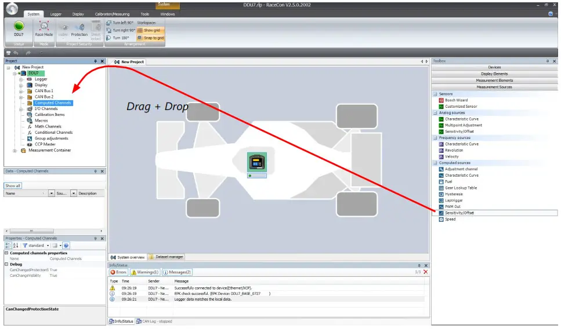Viewport: 561px width, 329px height.
Task: Toggle the Messages(2) filter in Info/Status
Action: (x=177, y=272)
